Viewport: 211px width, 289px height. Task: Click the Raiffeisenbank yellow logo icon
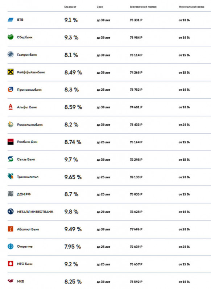(x=11, y=72)
